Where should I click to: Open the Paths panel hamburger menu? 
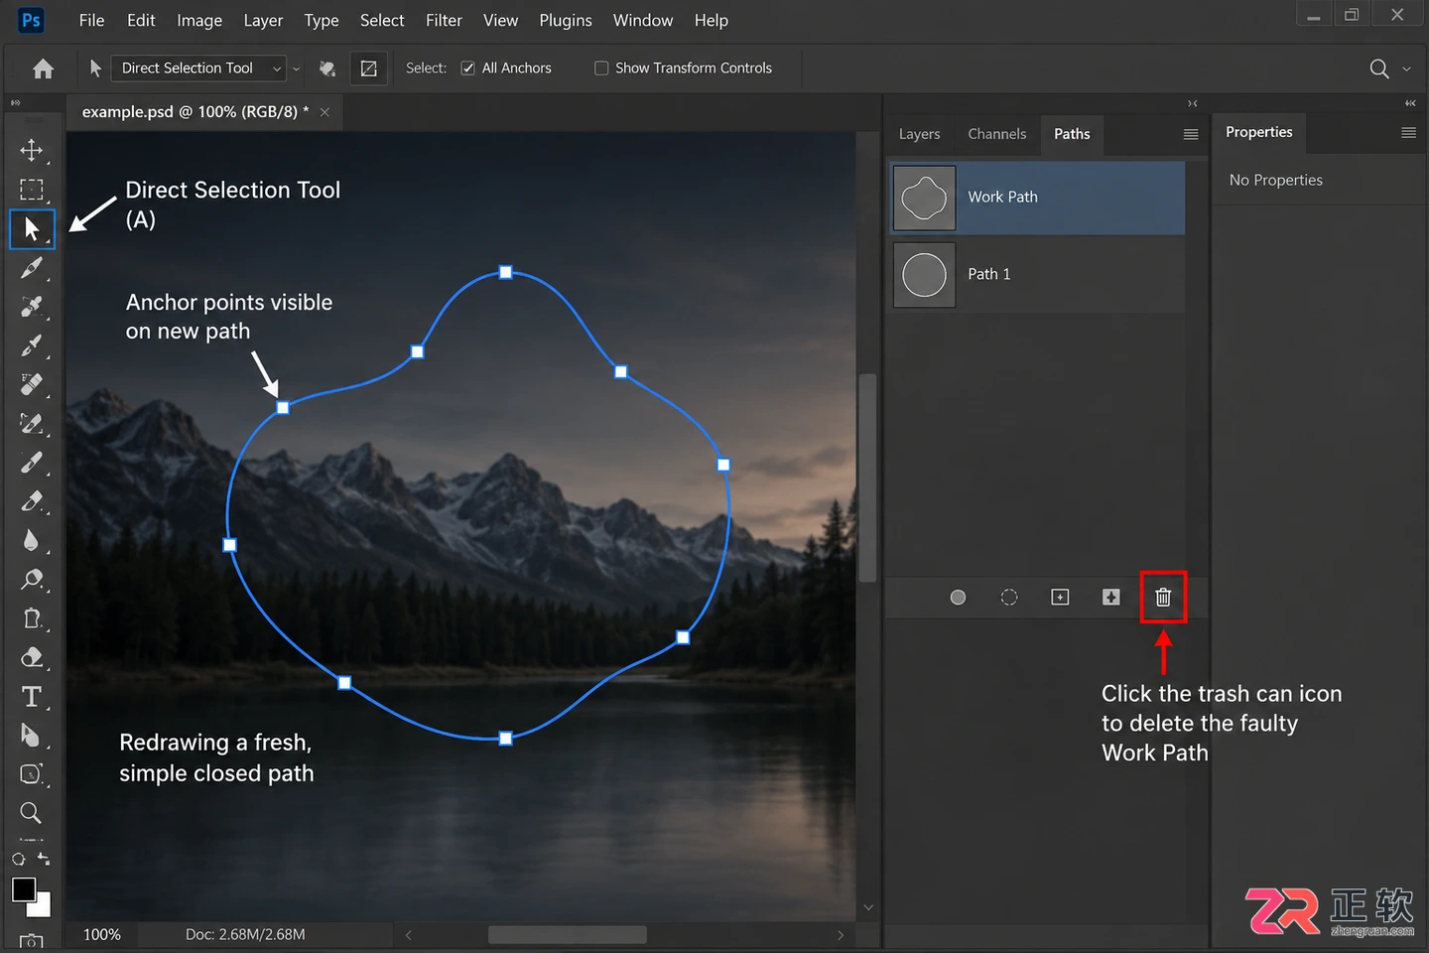(x=1191, y=135)
